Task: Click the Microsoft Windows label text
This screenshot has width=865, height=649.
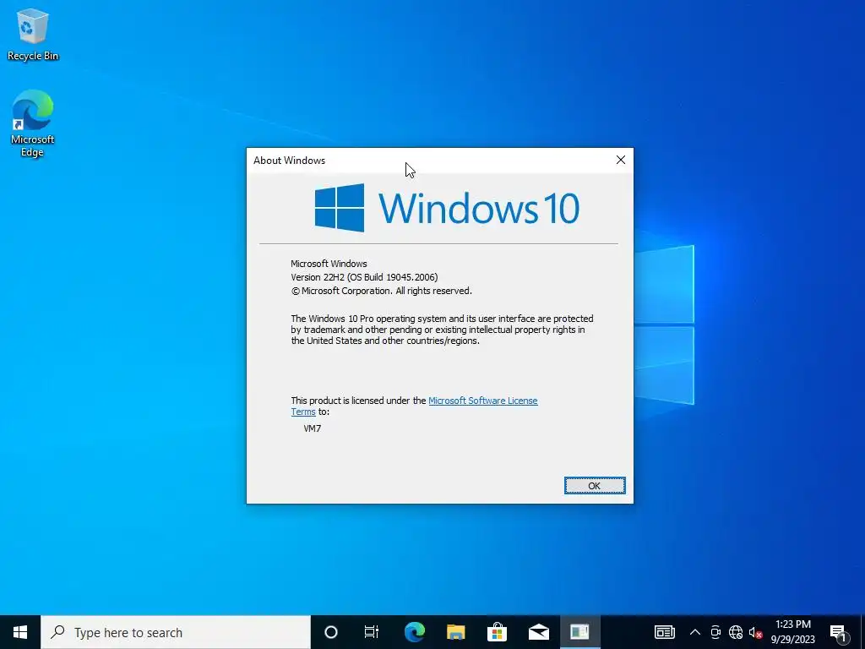Action: (x=329, y=264)
